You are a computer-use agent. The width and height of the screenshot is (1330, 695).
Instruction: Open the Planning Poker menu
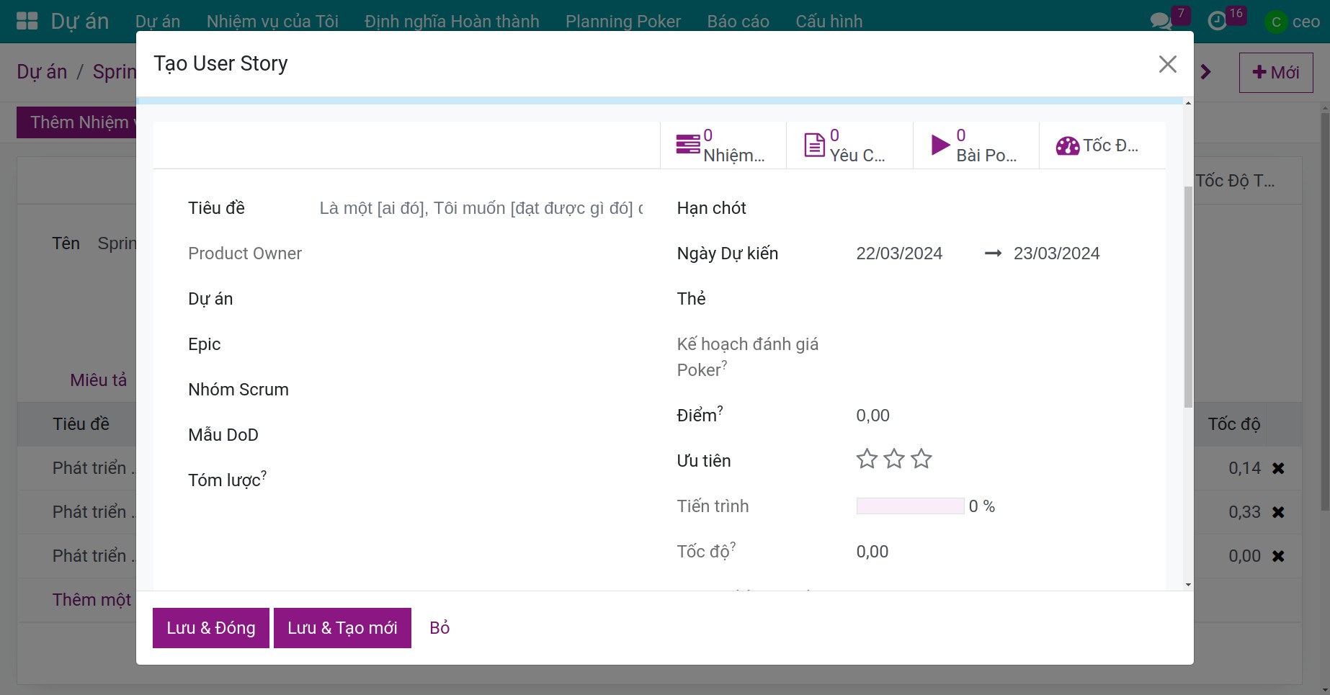[623, 22]
